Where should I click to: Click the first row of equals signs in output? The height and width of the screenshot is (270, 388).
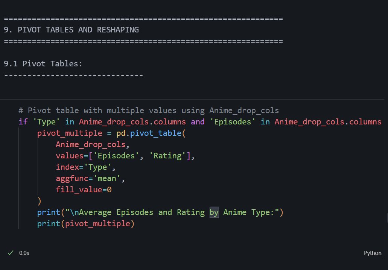pos(143,18)
